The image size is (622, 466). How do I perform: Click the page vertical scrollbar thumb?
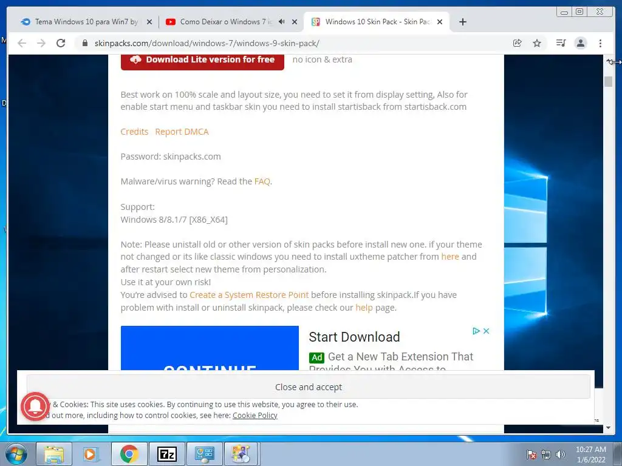tap(608, 82)
